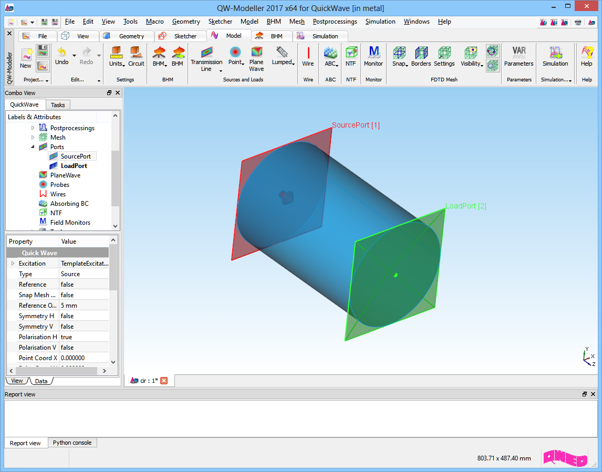
Task: Close the Combo View panel
Action: 118,93
